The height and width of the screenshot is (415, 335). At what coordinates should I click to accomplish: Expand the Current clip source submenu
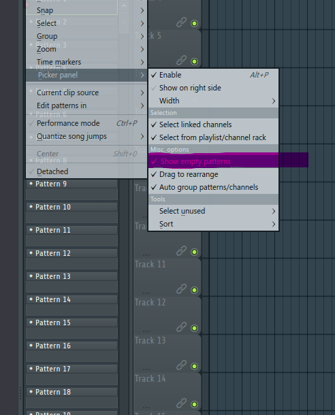coord(86,93)
